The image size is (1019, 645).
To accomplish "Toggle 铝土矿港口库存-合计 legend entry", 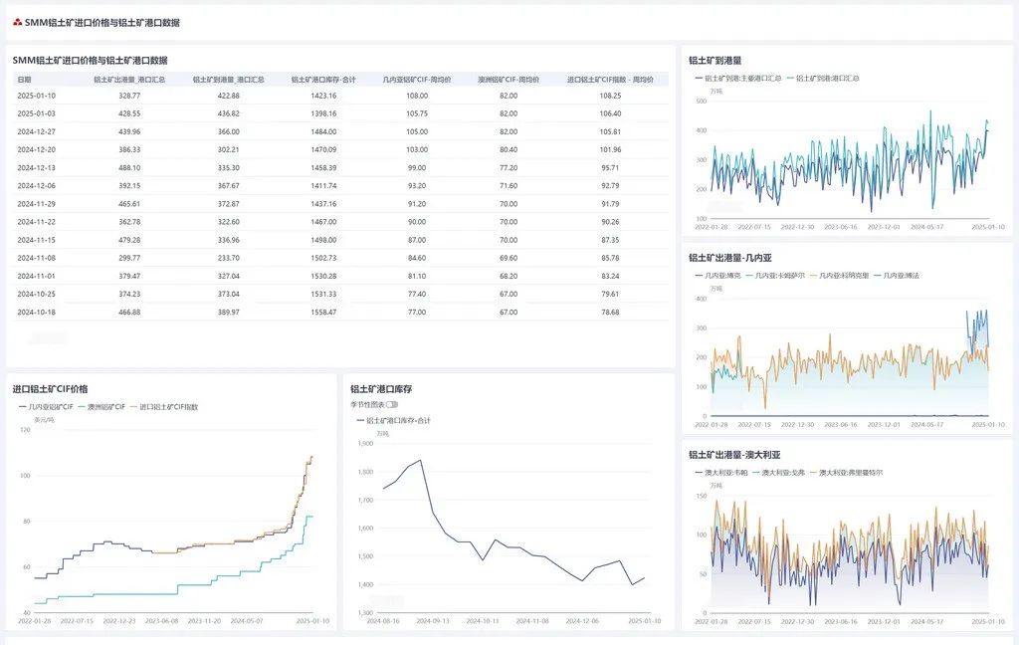I will point(398,420).
